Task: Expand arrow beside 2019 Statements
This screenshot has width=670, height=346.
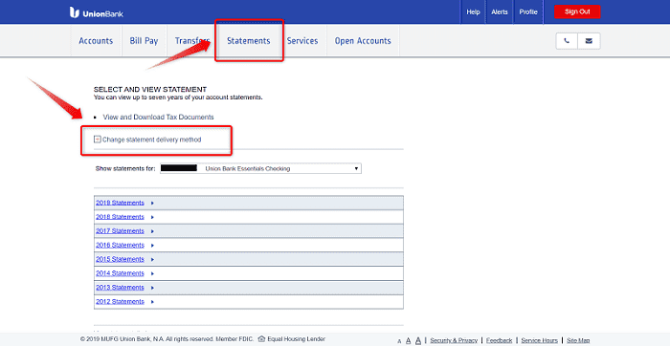Action: tap(152, 203)
